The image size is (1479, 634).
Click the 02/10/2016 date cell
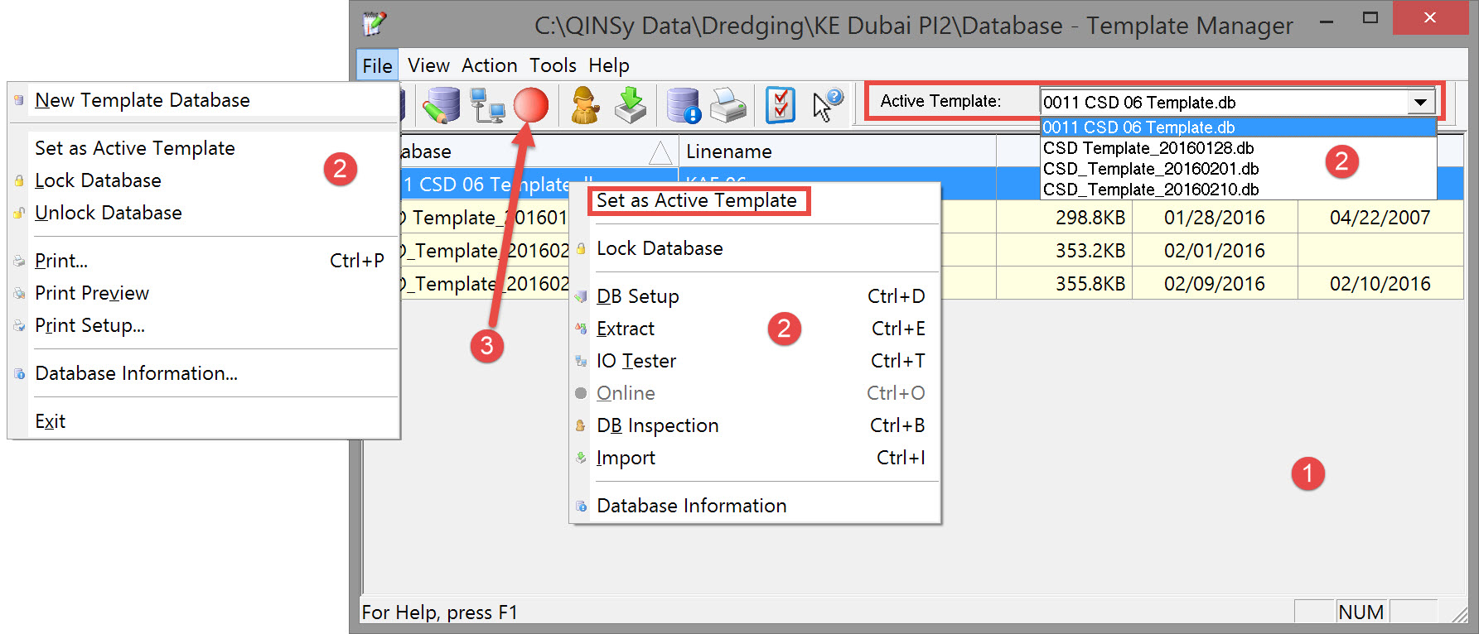[x=1380, y=284]
